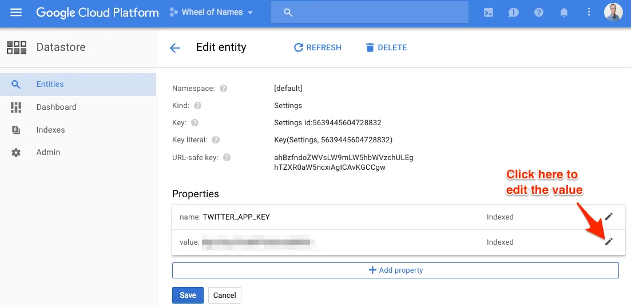
Task: Click the search bar in the header
Action: 370,13
